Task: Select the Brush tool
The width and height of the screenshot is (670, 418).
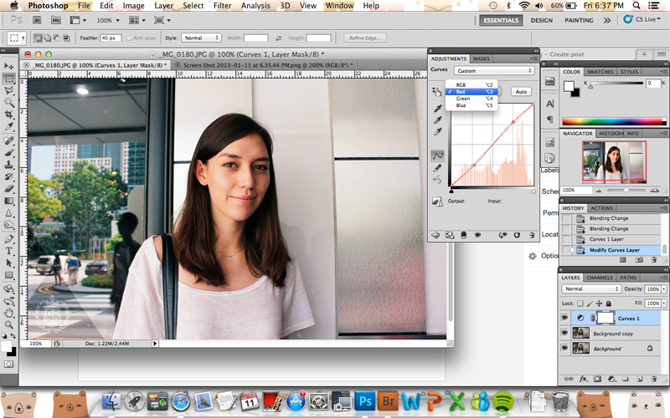Action: 8,153
